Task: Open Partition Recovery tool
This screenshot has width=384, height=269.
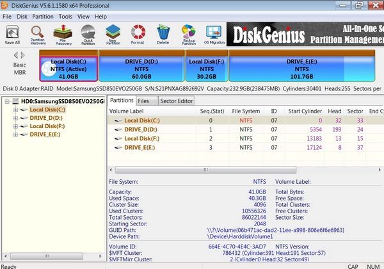Action: (38, 35)
